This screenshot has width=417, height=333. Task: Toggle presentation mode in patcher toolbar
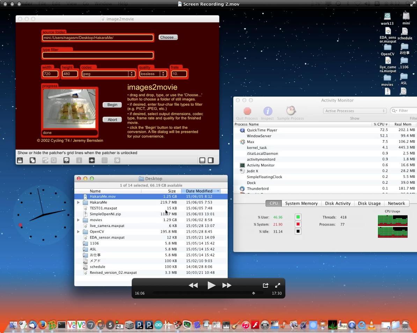pos(66,160)
